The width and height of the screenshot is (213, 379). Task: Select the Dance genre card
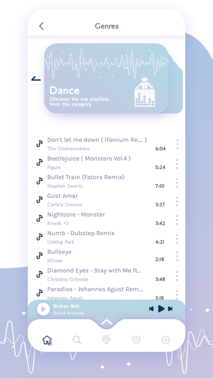(x=106, y=78)
